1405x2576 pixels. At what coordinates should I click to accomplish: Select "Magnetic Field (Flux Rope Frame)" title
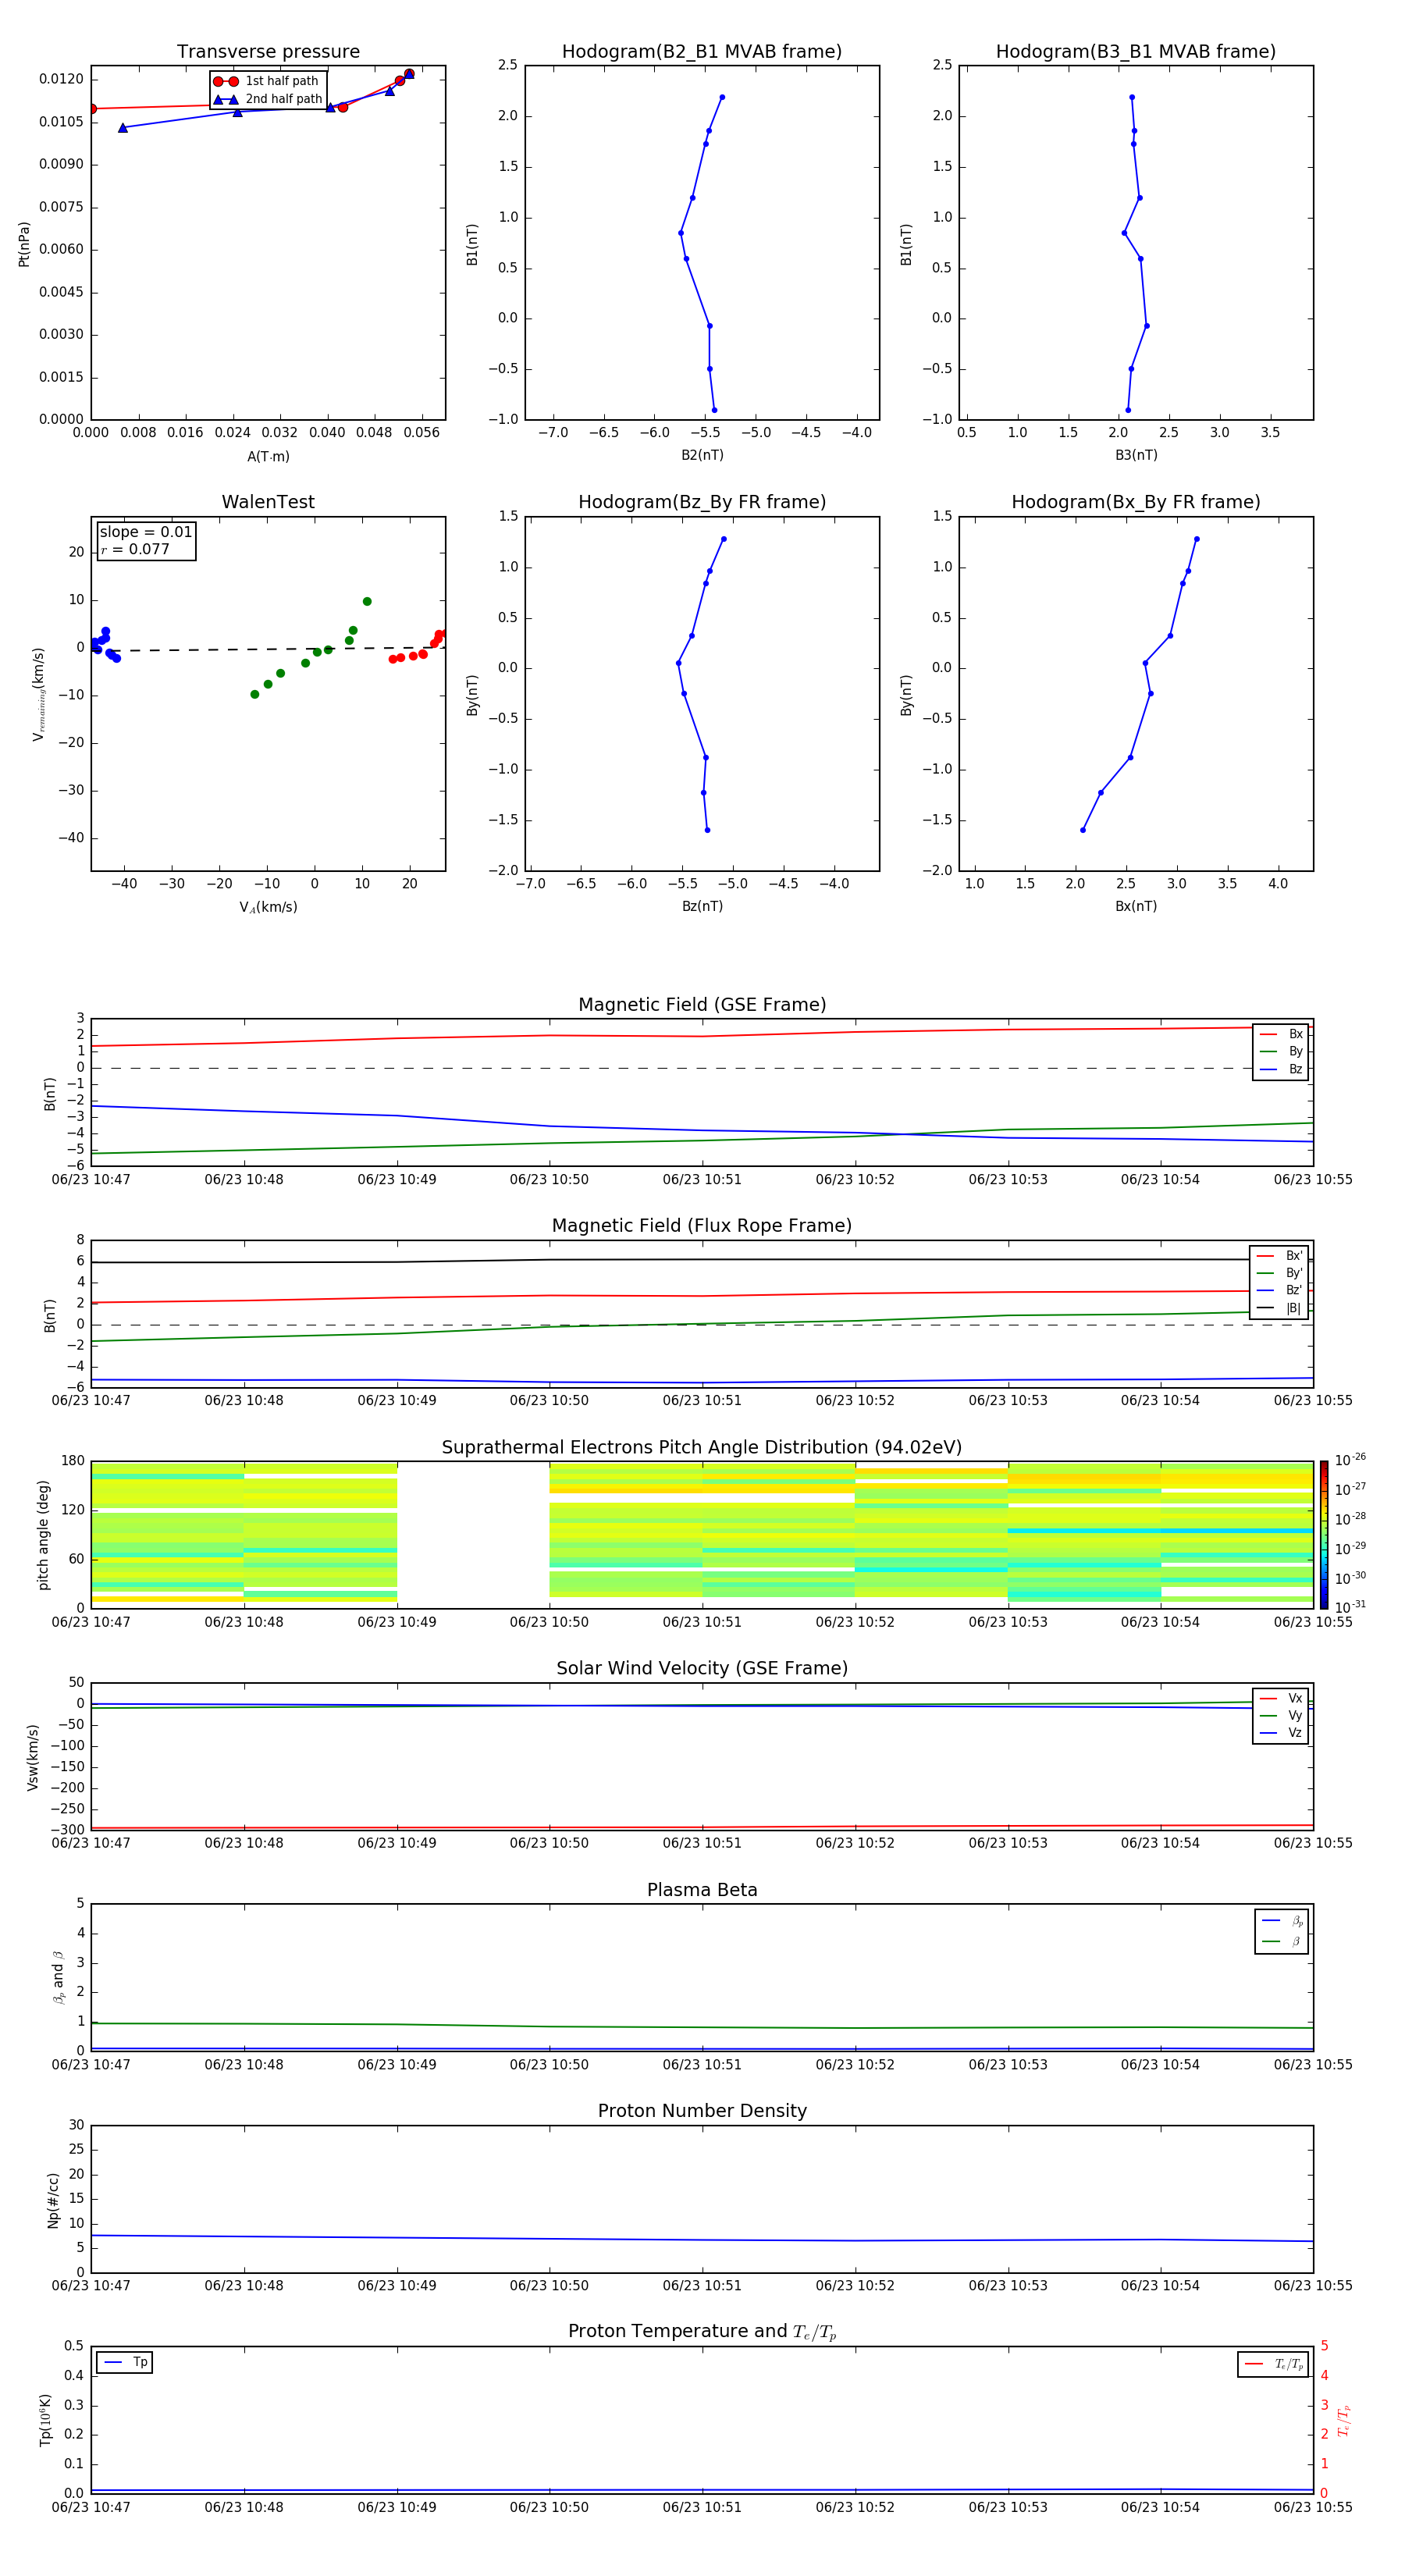(x=702, y=1226)
